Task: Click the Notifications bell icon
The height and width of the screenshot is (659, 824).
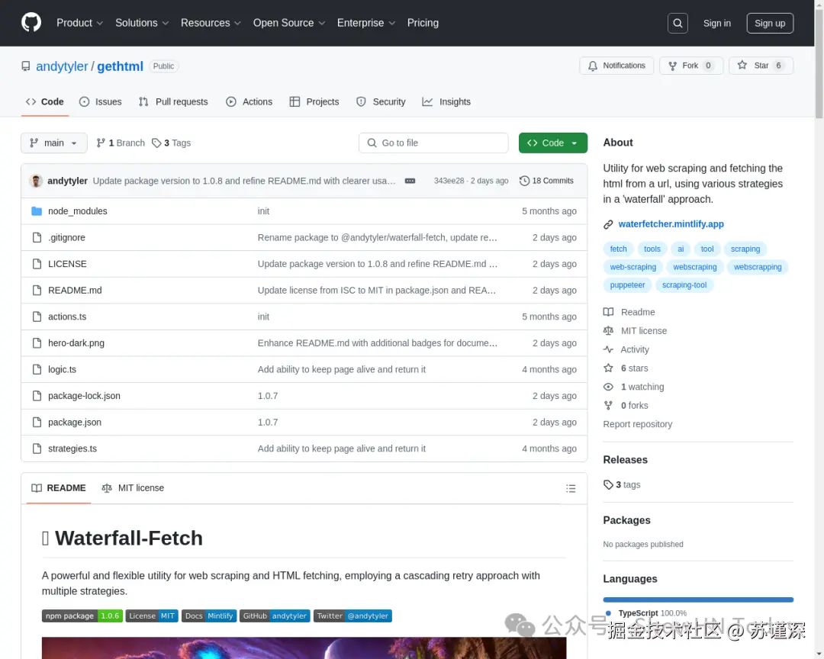Action: point(592,66)
